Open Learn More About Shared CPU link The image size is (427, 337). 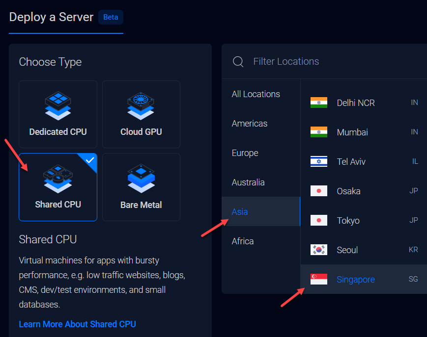pyautogui.click(x=77, y=324)
